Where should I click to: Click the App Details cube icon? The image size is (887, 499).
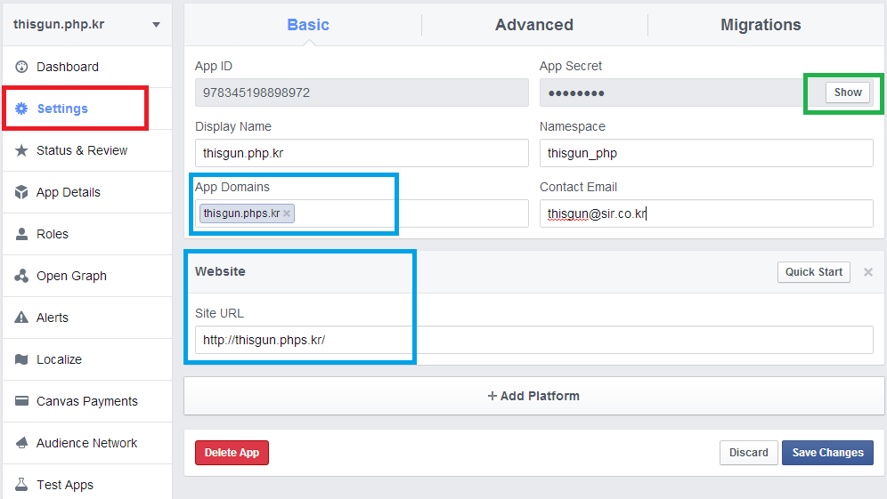click(x=21, y=192)
